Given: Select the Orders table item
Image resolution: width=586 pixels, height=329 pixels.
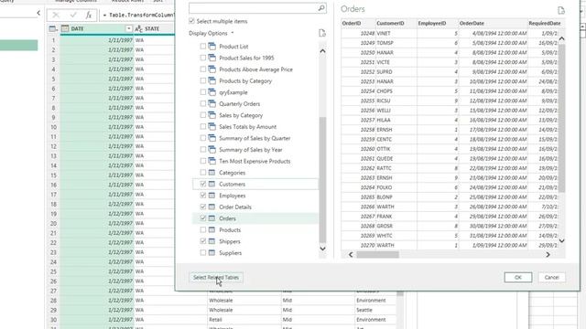Looking at the screenshot, I should click(227, 218).
